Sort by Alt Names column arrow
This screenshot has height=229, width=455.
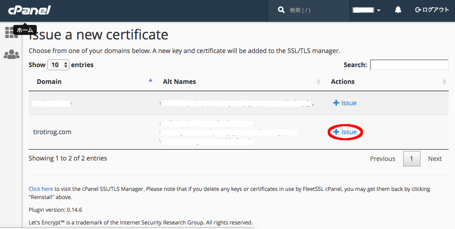[x=318, y=82]
